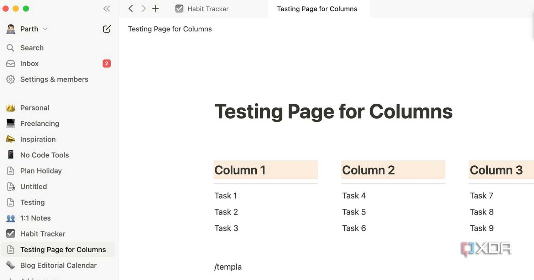This screenshot has width=534, height=280.
Task: Click the Task 8 text
Action: tap(482, 212)
